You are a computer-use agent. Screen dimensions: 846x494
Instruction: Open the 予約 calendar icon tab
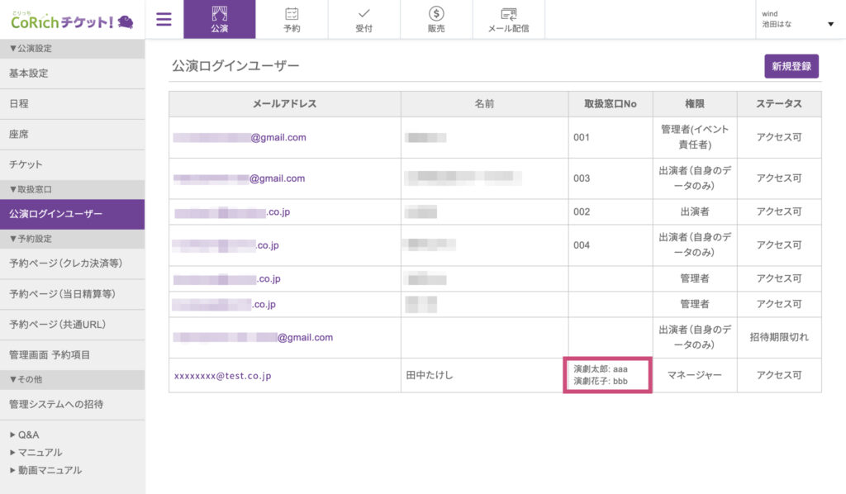[x=292, y=19]
